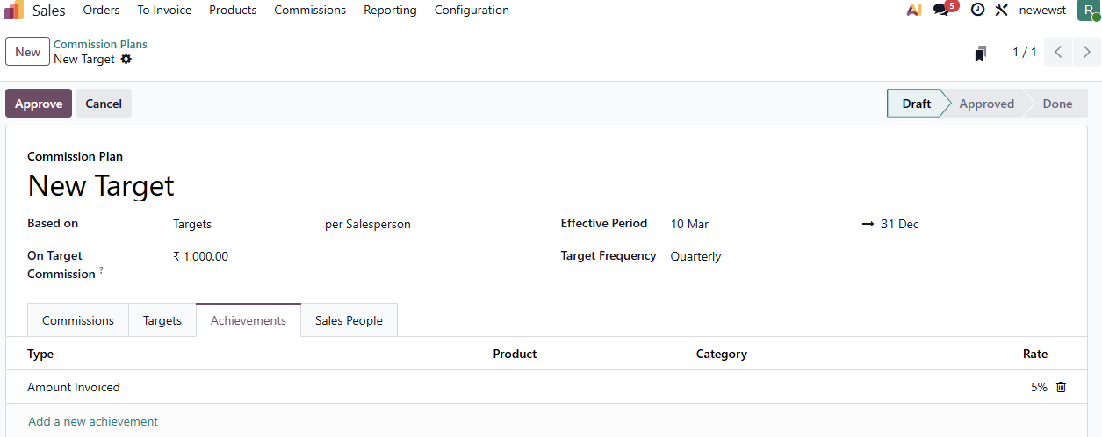This screenshot has height=437, width=1102.
Task: Select the Draft status stage
Action: tap(916, 104)
